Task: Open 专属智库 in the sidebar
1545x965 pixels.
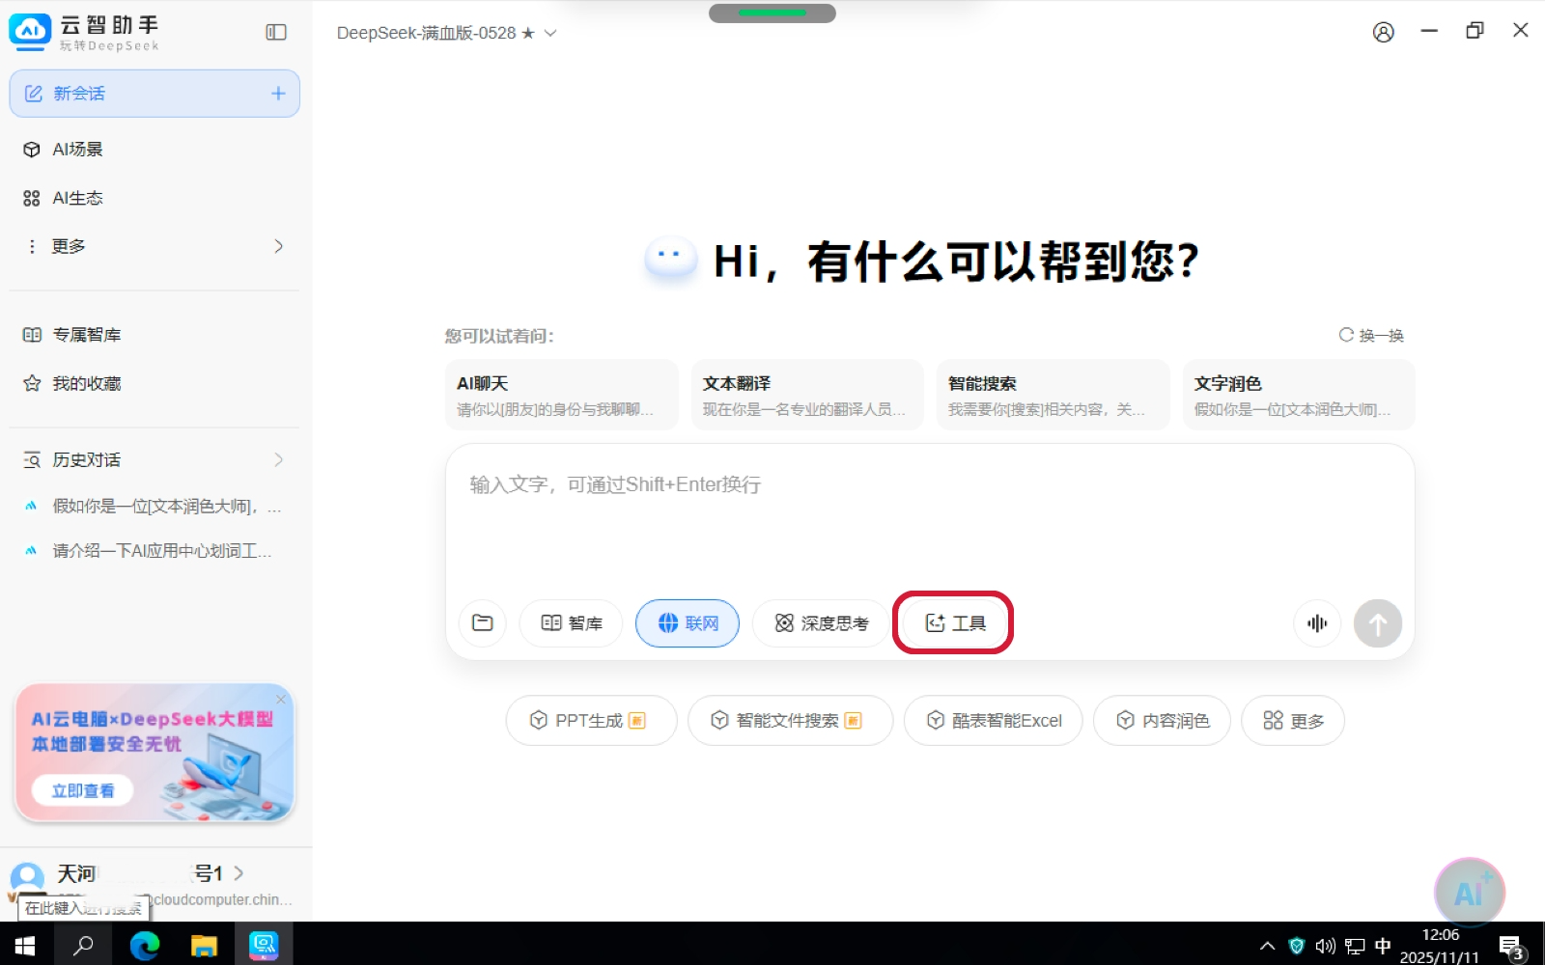Action: click(x=154, y=335)
